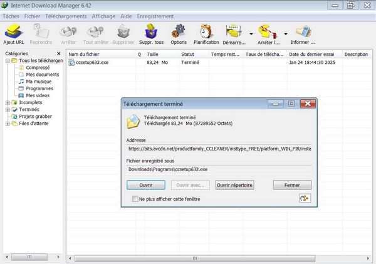Screen dimensions: 376x264
Task: Click the Ouvrir avec... button
Action: pos(190,185)
